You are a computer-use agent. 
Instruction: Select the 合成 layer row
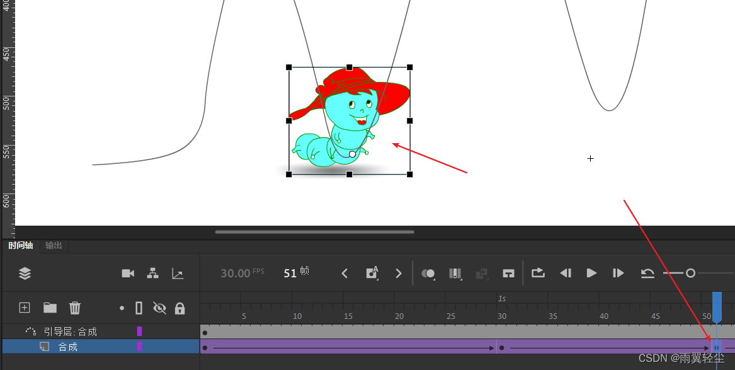click(x=101, y=347)
